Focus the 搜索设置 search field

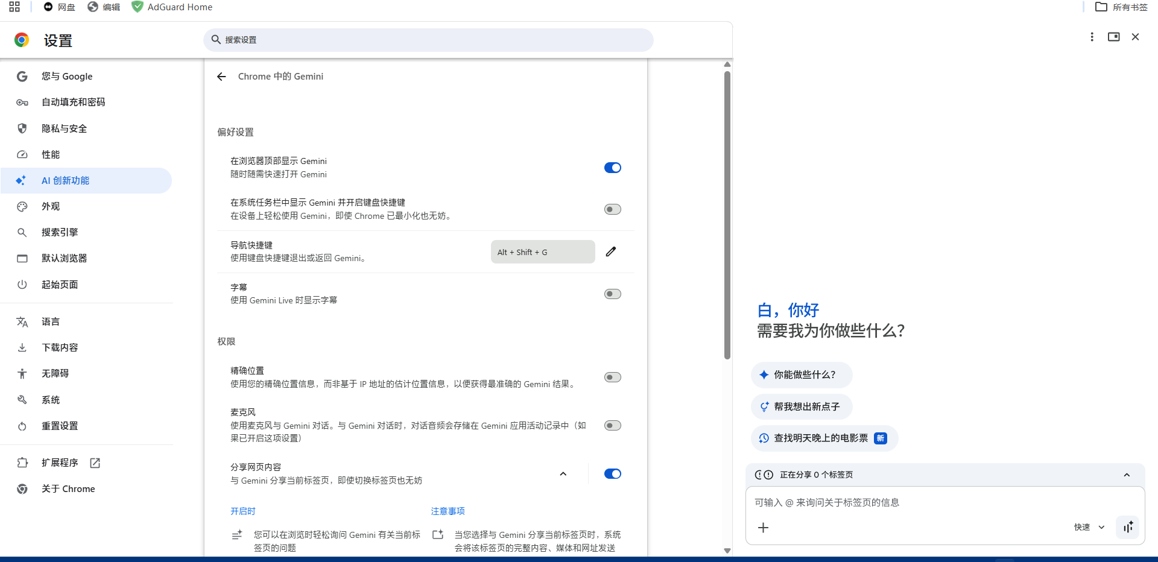[x=428, y=40]
